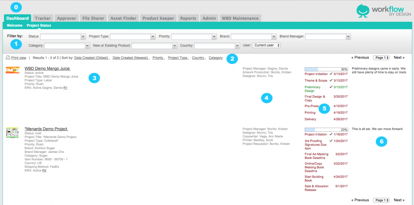
Task: Click the 'Brand Manager: James Cho' line
Action: click(x=44, y=152)
